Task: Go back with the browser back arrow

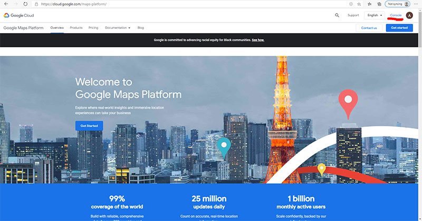Action: (x=6, y=4)
